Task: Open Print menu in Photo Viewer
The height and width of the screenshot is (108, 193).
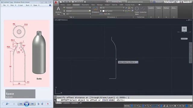Action: pos(13,5)
